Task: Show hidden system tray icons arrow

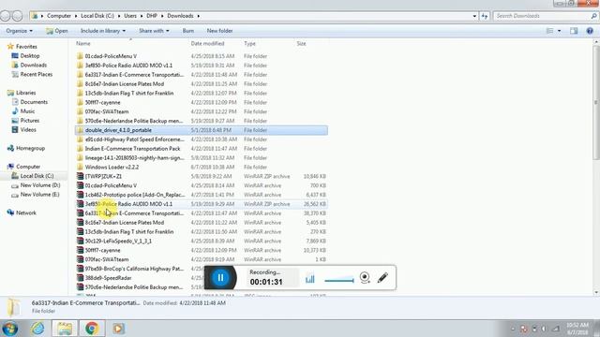Action: [513, 329]
